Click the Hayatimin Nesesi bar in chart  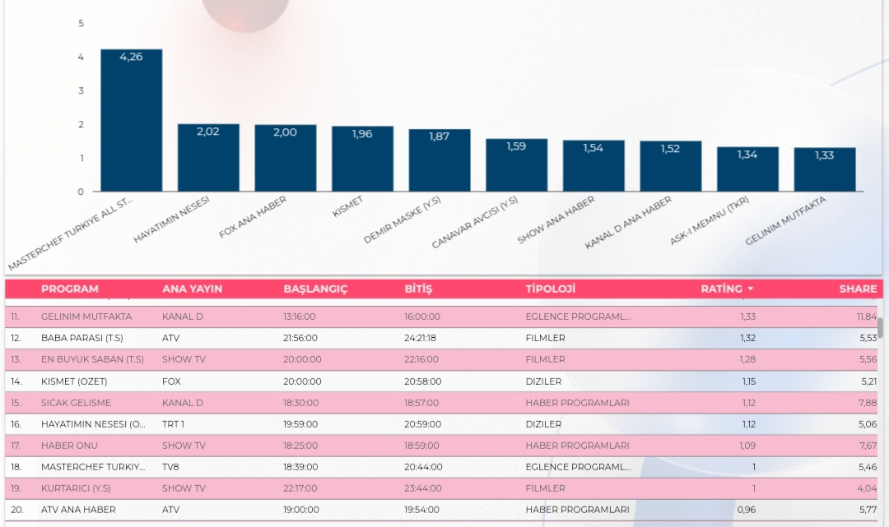point(208,158)
